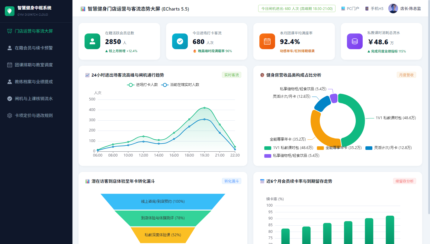This screenshot has width=430, height=244.
Task: Click the purple coins icon on 私教课时 card
Action: [x=355, y=41]
